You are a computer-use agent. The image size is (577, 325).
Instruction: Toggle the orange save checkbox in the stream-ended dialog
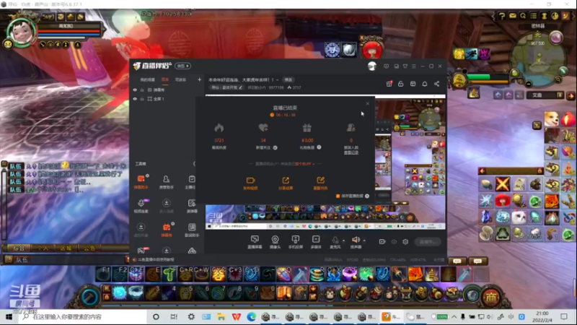pos(338,196)
